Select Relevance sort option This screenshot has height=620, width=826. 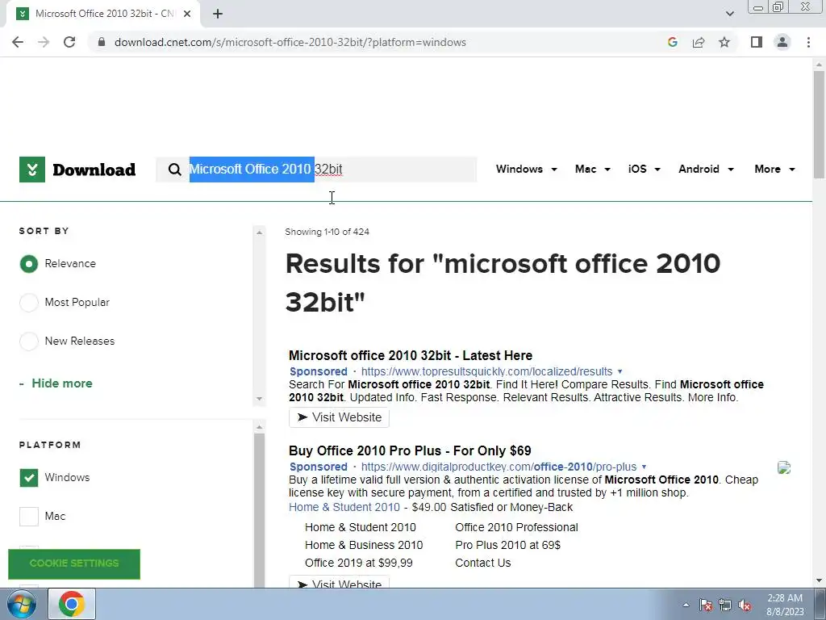pyautogui.click(x=29, y=264)
